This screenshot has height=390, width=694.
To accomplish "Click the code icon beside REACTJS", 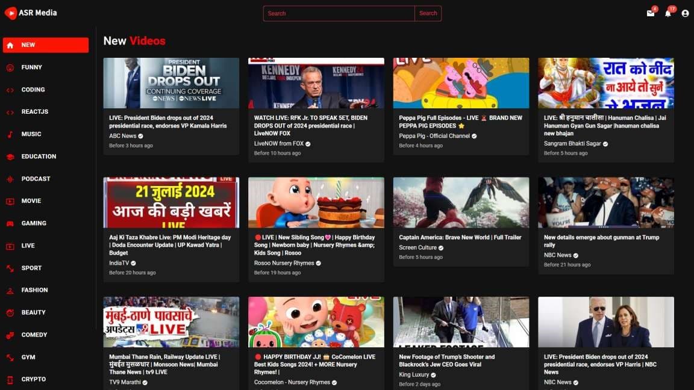I will [x=10, y=113].
